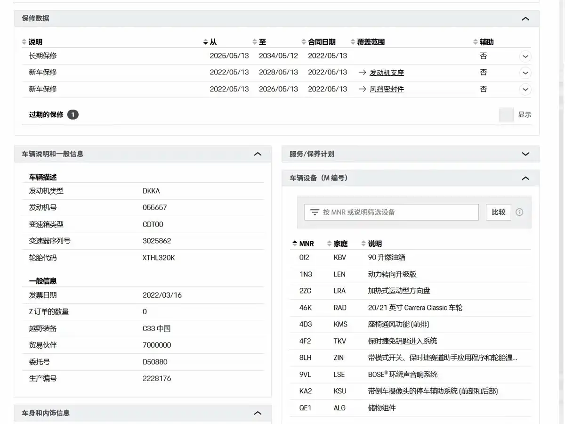The image size is (565, 424).
Task: Toggle the 显示 expired warranty checkbox
Action: [x=506, y=114]
